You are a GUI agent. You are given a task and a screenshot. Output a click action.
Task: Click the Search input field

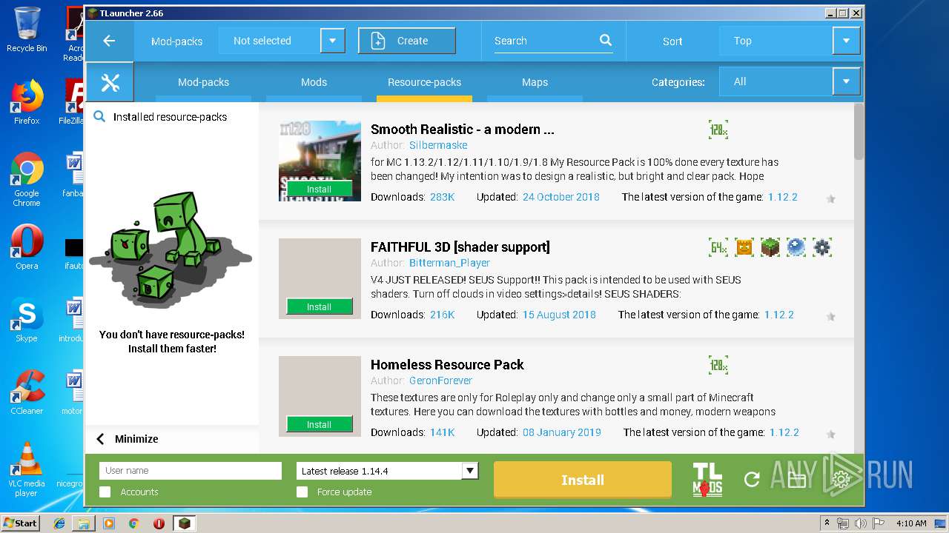click(545, 41)
